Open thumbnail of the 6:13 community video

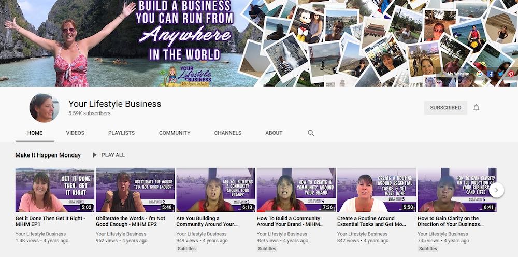215,190
